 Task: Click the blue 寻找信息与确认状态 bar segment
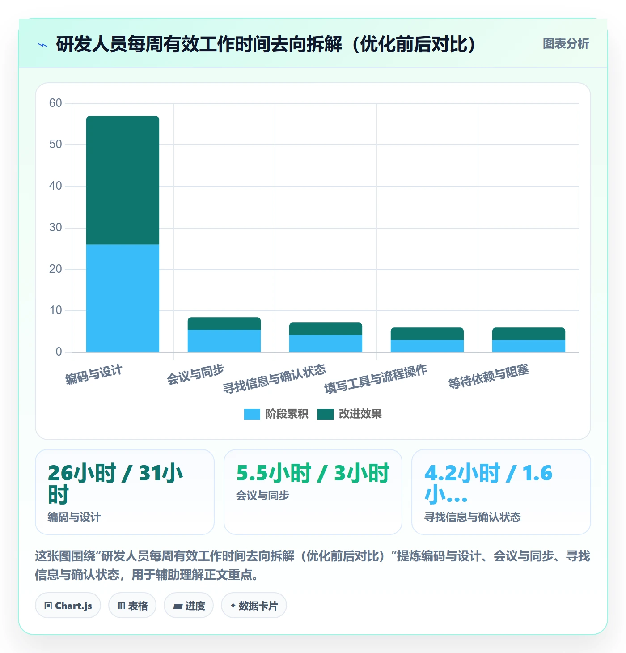326,343
